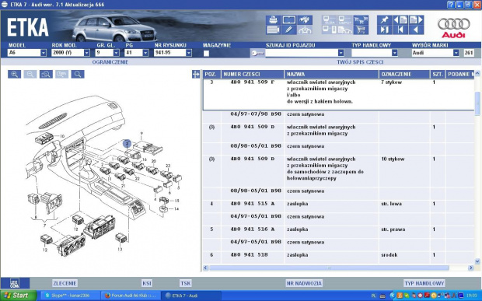482x301 pixels.
Task: Click the NAZWA column header
Action: point(332,74)
